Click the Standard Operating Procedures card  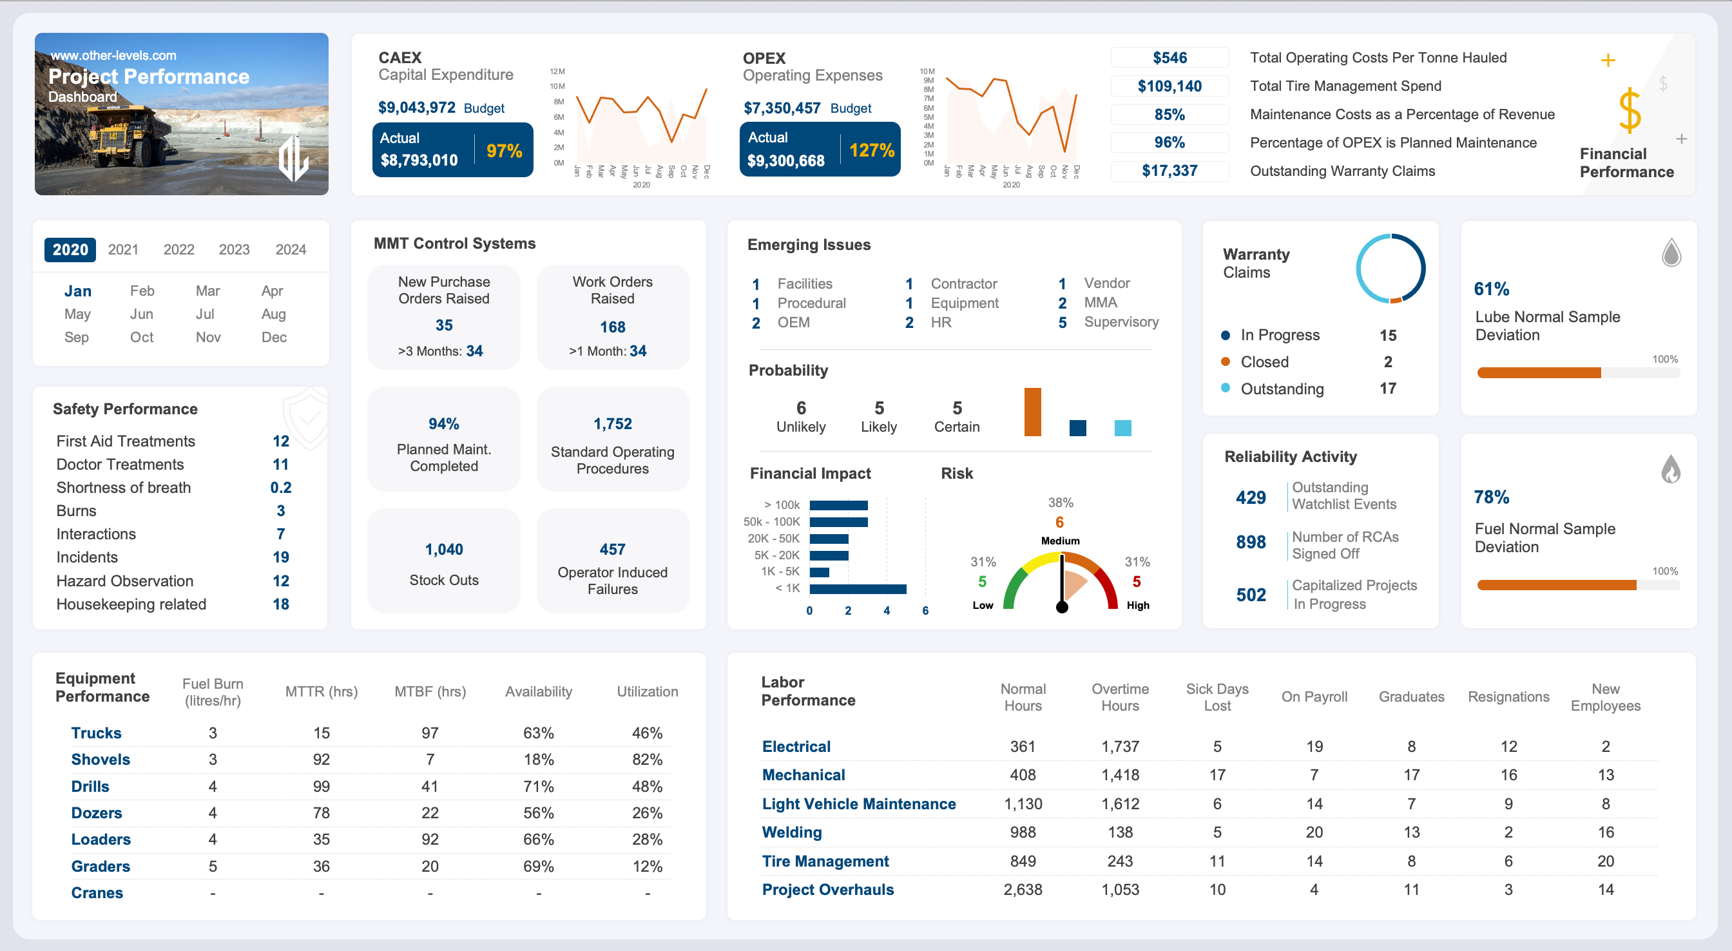pos(613,439)
